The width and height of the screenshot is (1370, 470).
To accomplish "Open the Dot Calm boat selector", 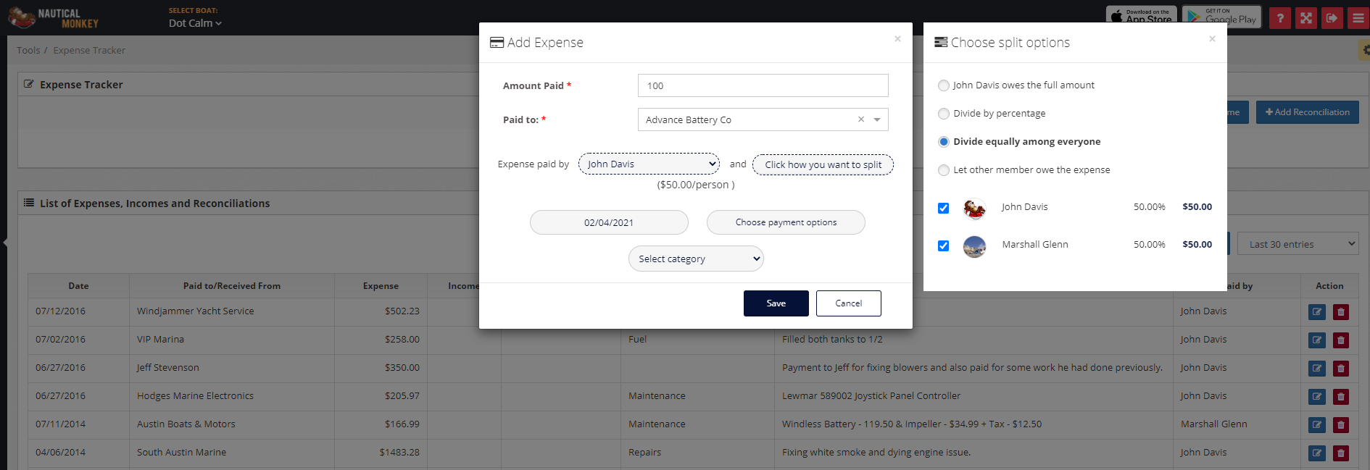I will 195,23.
